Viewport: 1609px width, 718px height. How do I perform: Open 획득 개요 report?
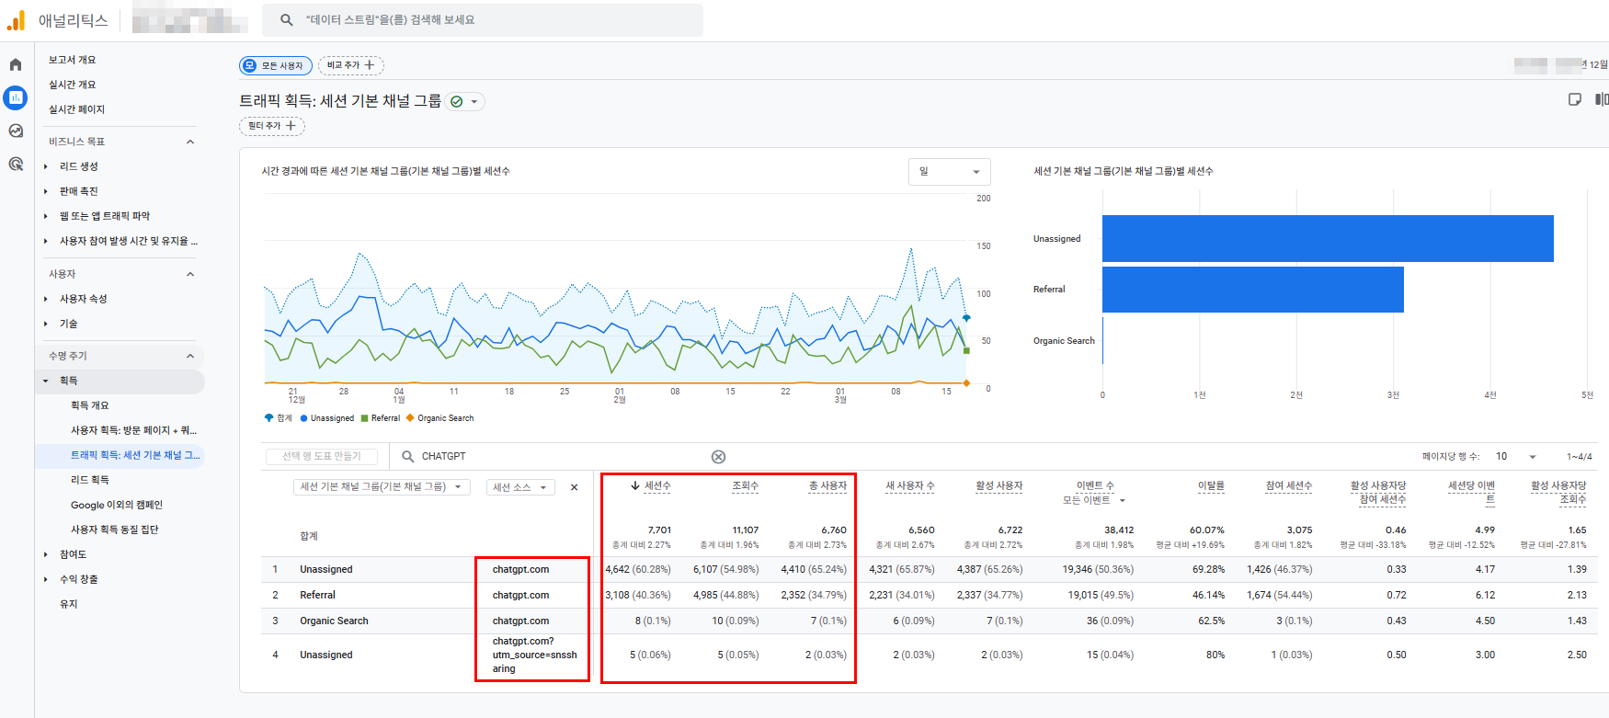pos(90,405)
